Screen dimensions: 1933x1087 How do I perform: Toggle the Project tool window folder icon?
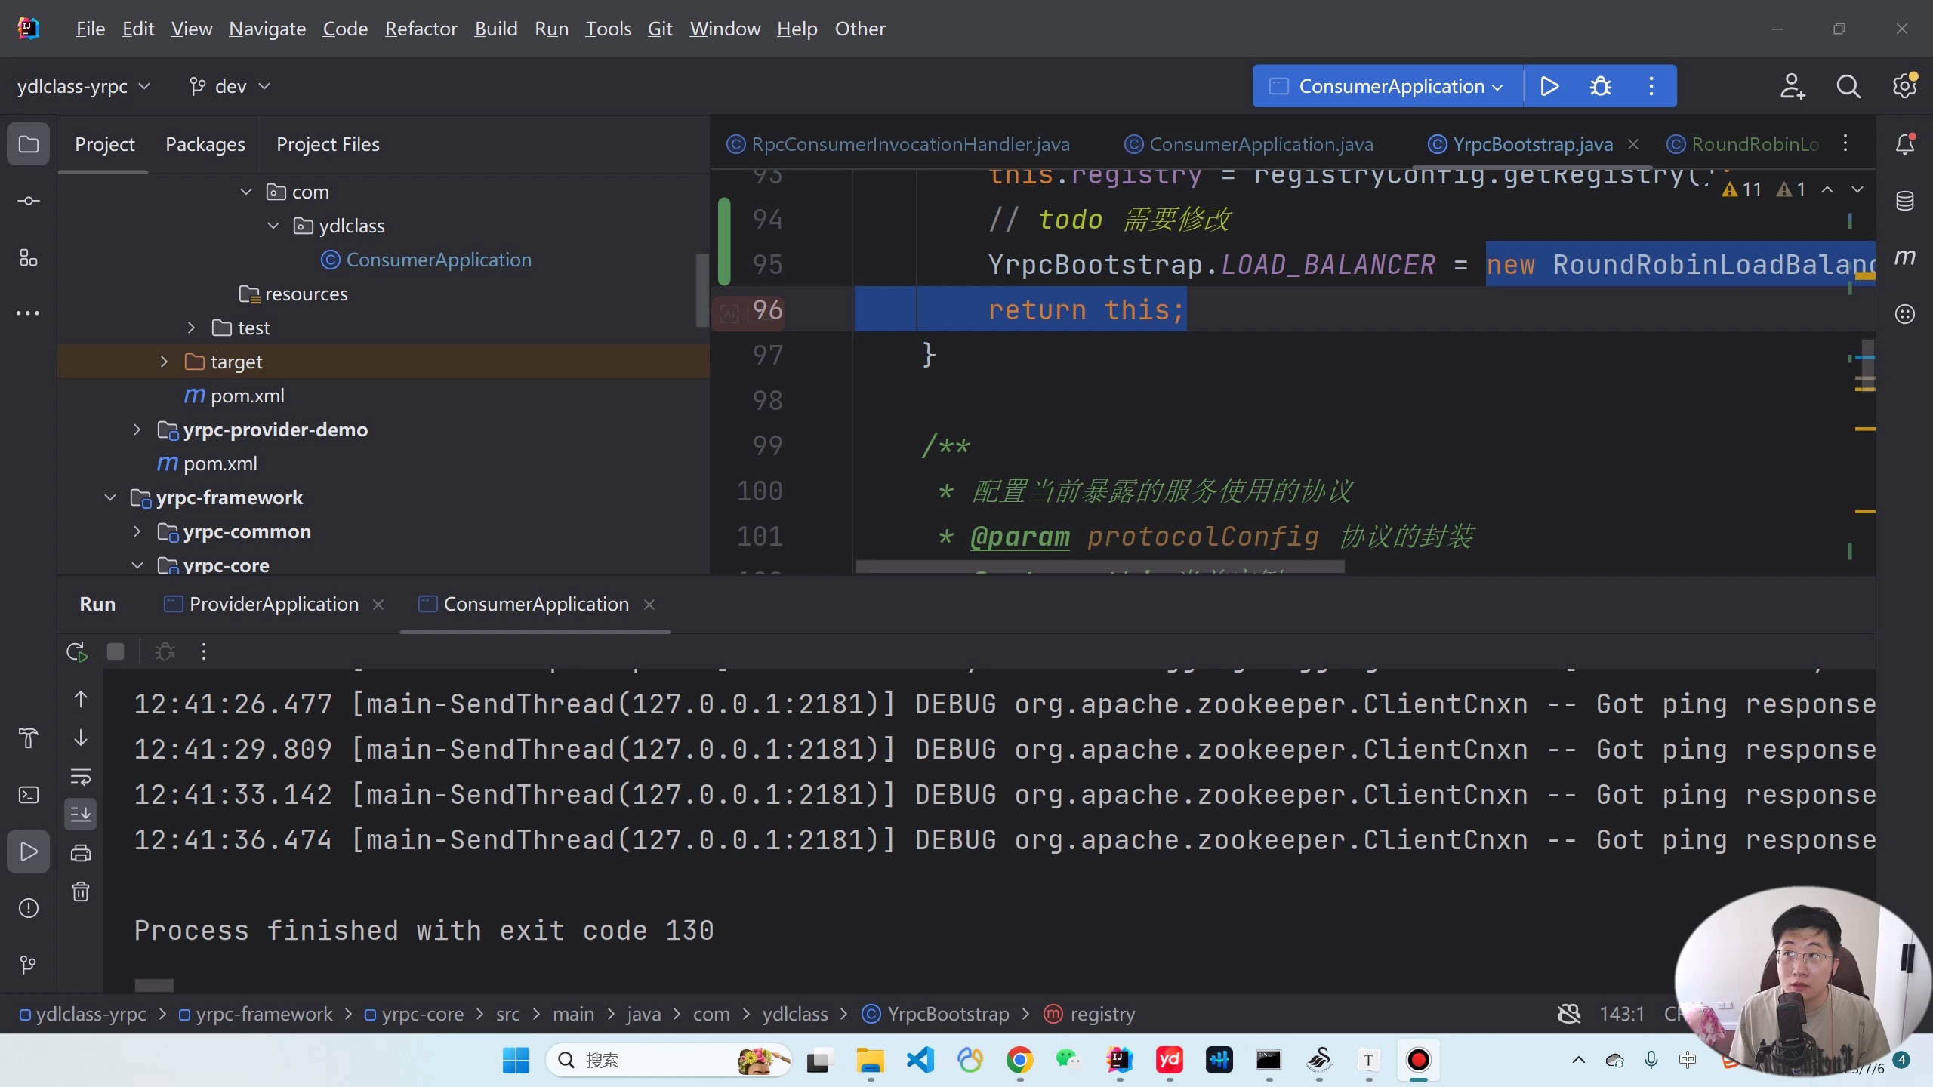29,143
